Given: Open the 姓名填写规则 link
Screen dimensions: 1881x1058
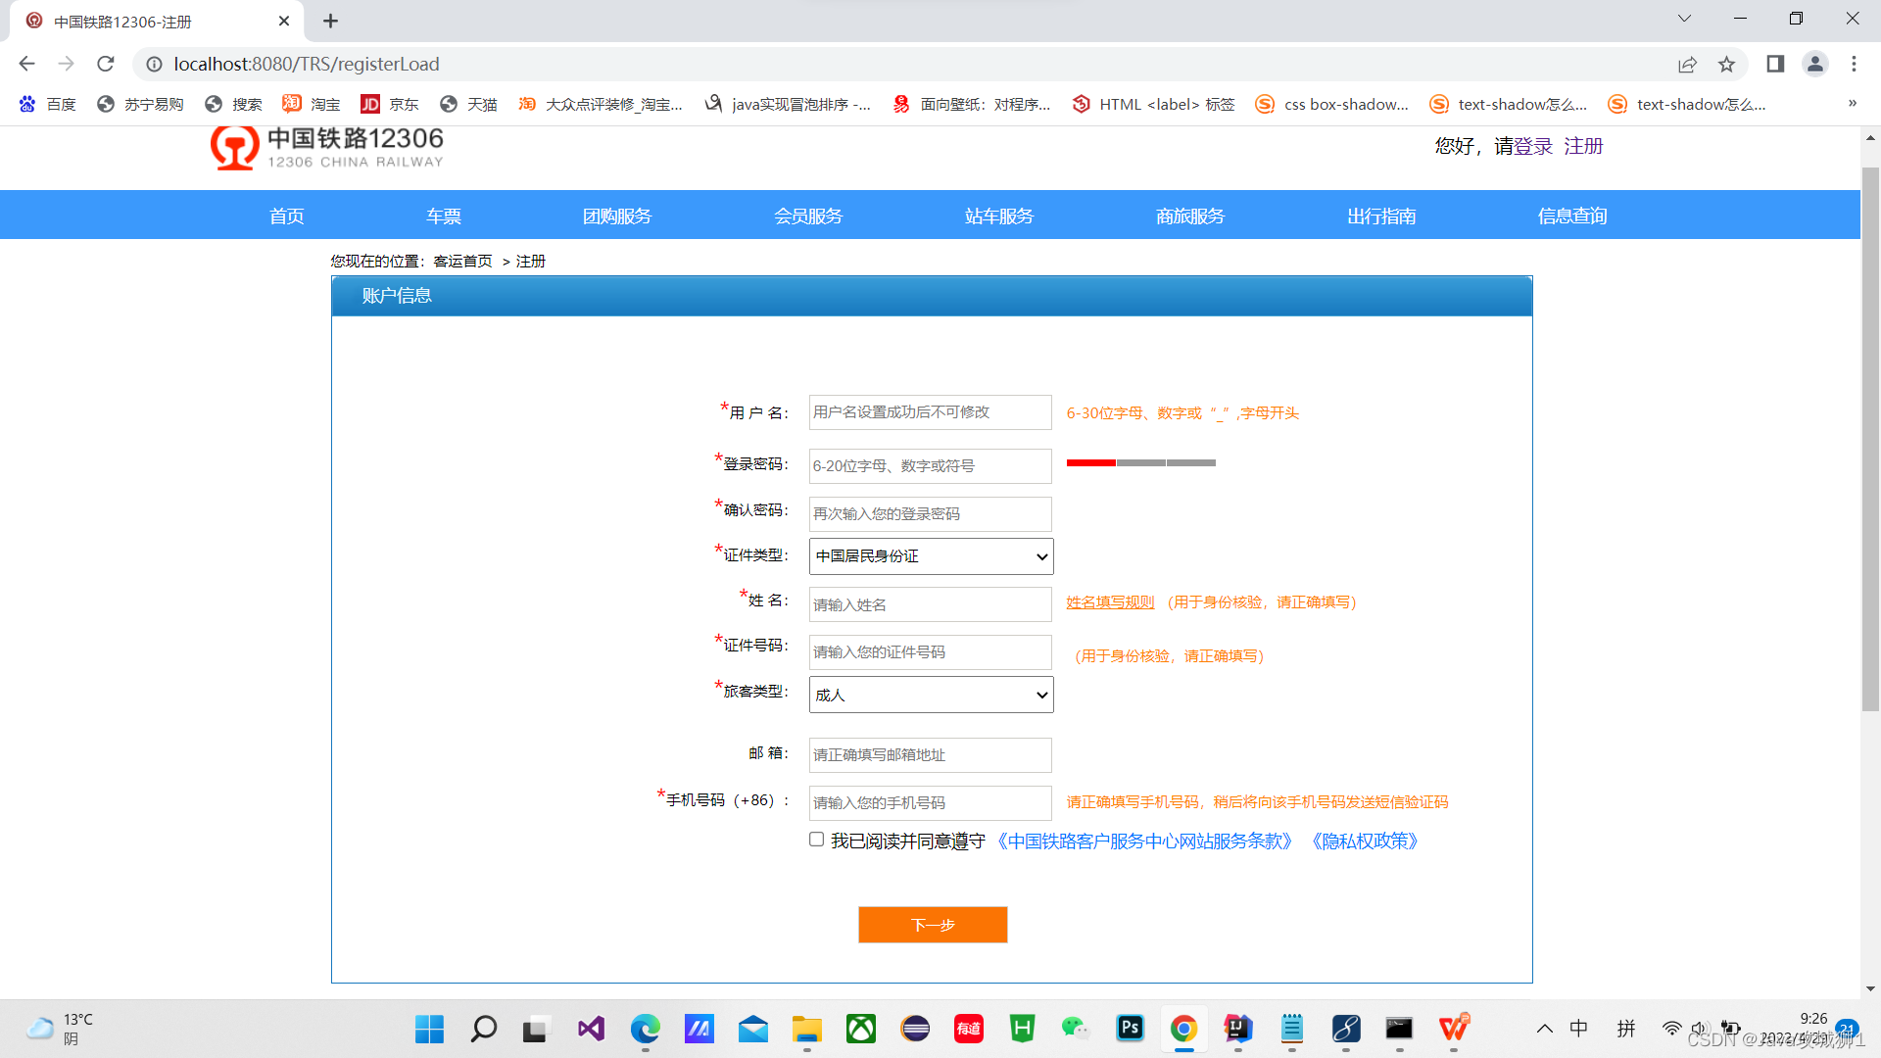Looking at the screenshot, I should click(1110, 602).
